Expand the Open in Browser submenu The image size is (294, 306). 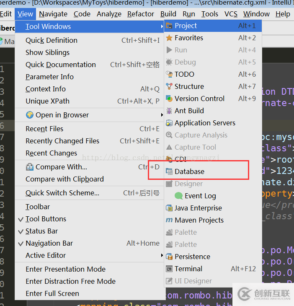point(162,115)
